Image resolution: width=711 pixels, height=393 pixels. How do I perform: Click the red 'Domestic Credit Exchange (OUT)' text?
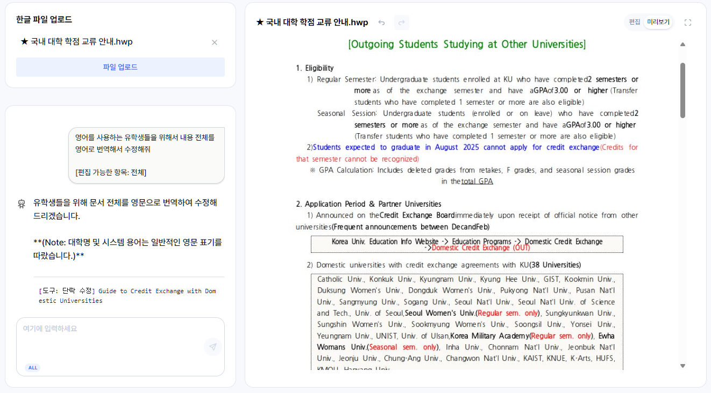pos(480,248)
